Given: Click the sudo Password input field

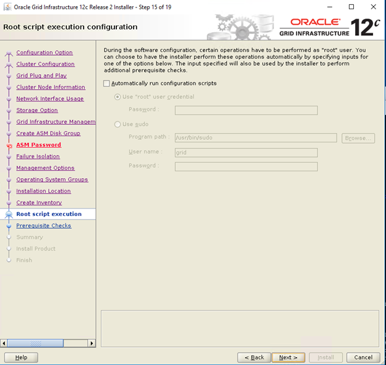Looking at the screenshot, I should pos(246,166).
